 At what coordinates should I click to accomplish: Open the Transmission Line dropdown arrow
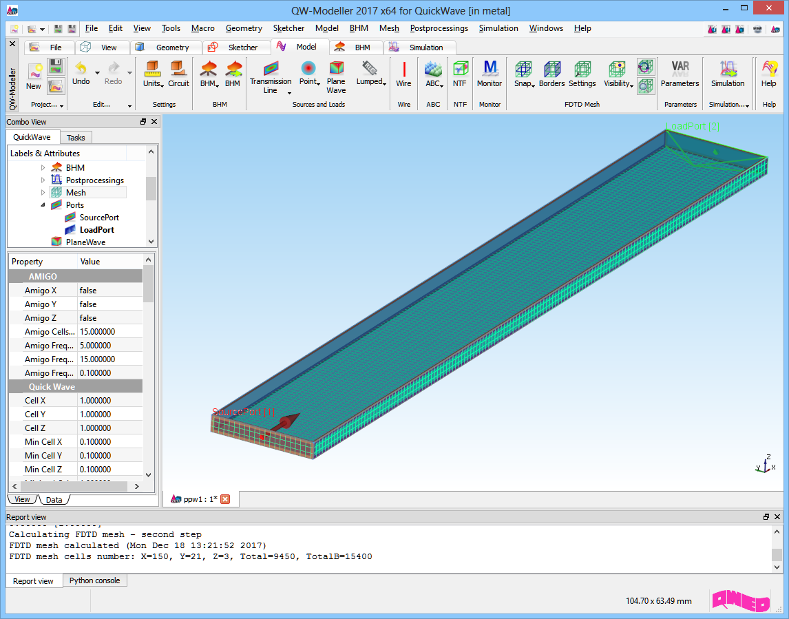289,92
